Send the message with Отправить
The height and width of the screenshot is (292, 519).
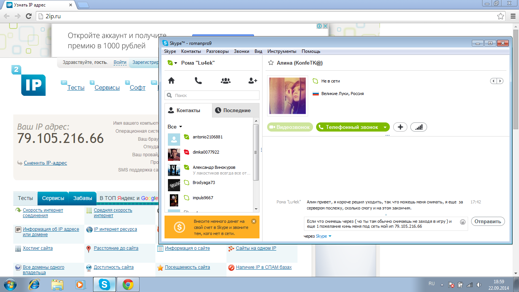click(488, 221)
